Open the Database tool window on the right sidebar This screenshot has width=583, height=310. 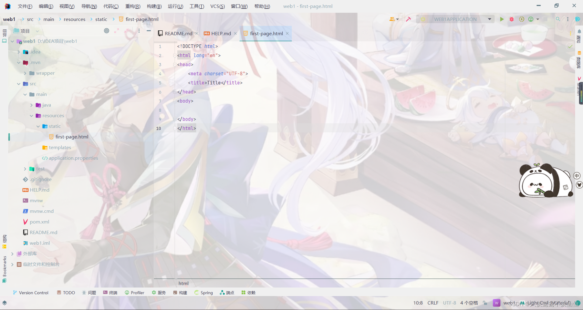click(579, 60)
